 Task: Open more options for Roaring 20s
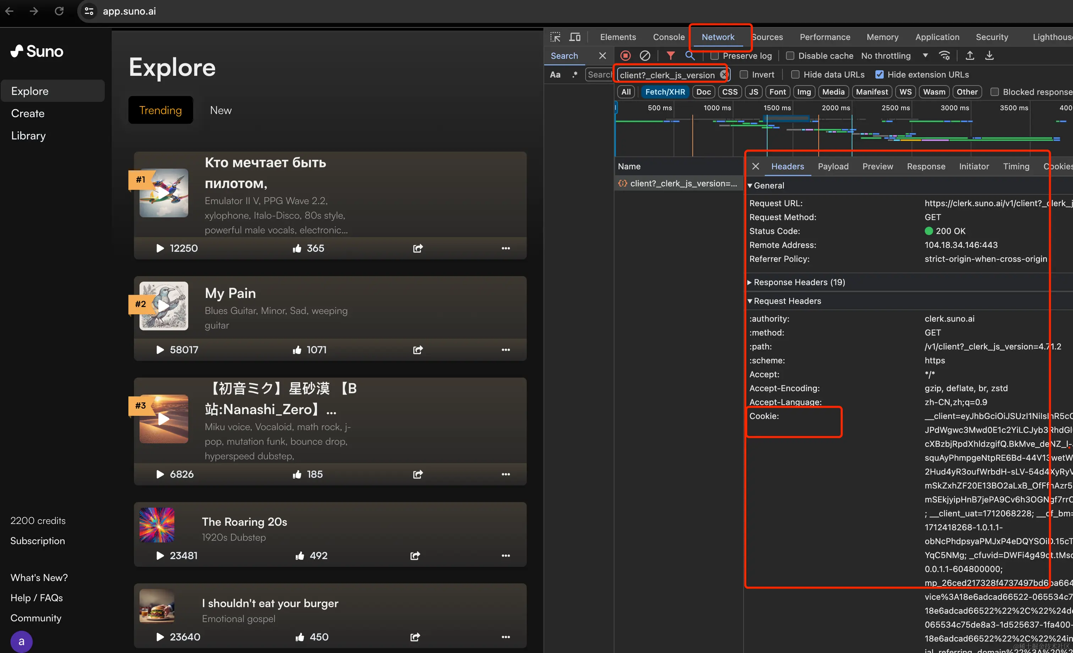coord(505,555)
